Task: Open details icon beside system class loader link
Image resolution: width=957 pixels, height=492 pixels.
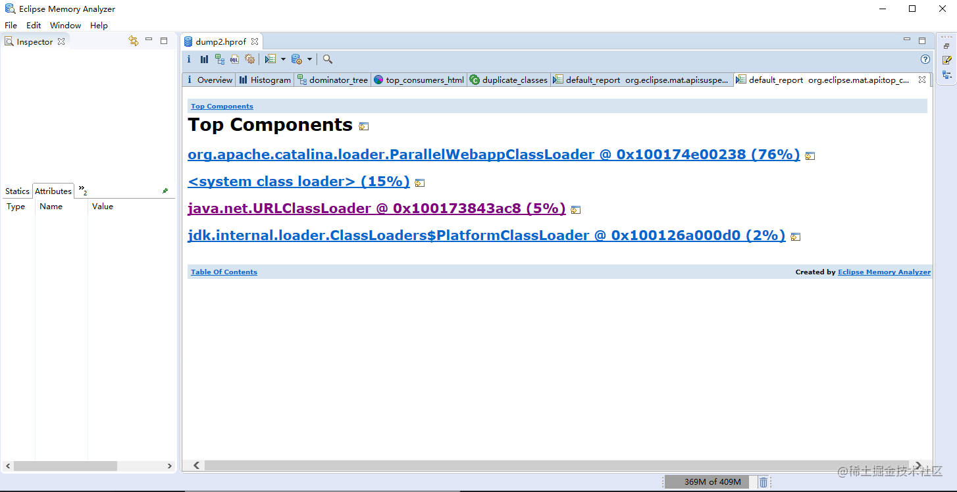Action: coord(419,183)
